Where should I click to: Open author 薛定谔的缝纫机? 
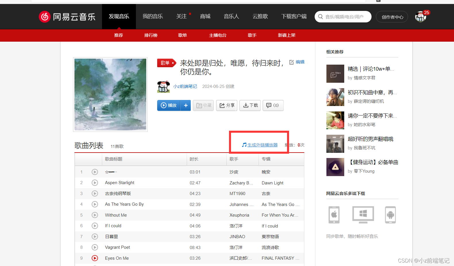[369, 101]
